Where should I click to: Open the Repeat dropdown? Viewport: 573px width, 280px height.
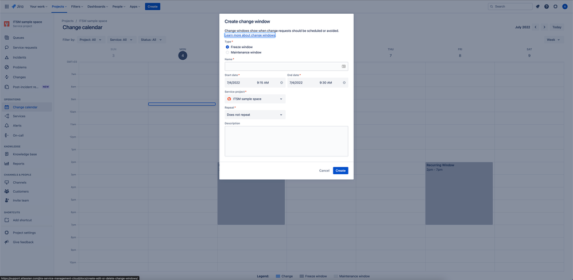pyautogui.click(x=255, y=114)
